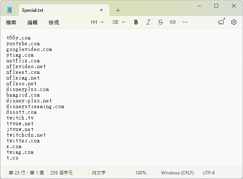The width and height of the screenshot is (243, 179).
Task: Close the Notepad window
Action: [x=234, y=6]
